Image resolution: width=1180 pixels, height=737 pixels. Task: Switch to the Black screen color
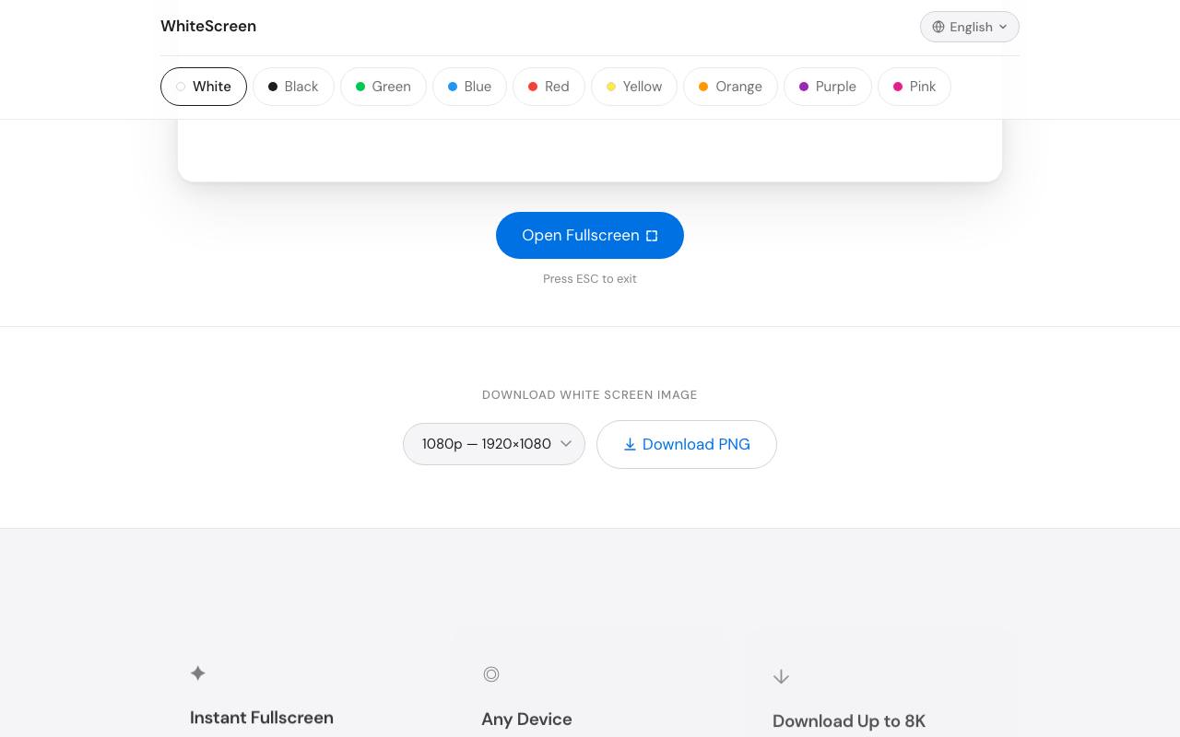point(293,87)
